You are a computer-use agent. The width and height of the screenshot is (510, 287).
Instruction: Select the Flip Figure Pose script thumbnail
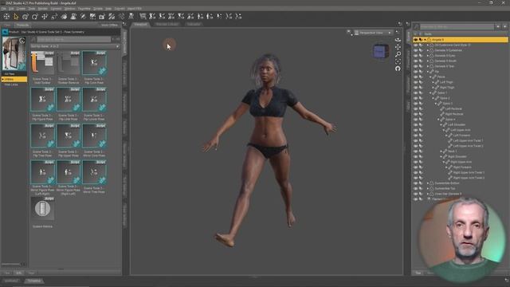[42, 99]
